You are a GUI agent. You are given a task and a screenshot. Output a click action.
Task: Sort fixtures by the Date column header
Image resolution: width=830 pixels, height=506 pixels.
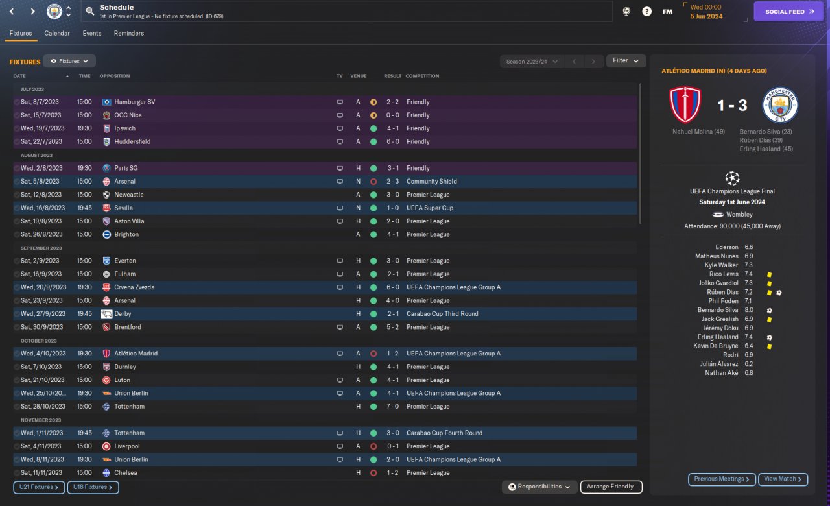pyautogui.click(x=19, y=76)
